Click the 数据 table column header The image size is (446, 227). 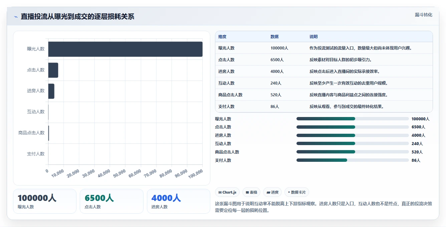[274, 37]
